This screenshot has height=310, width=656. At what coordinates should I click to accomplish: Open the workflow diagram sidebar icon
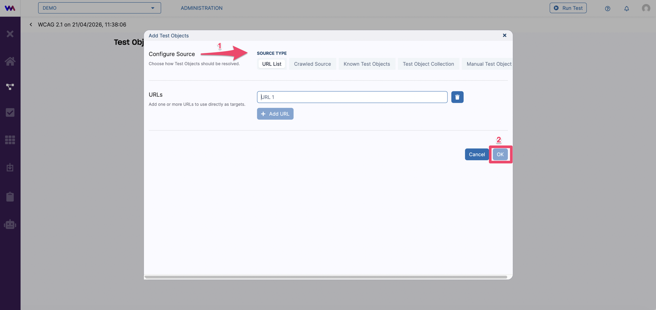(10, 87)
